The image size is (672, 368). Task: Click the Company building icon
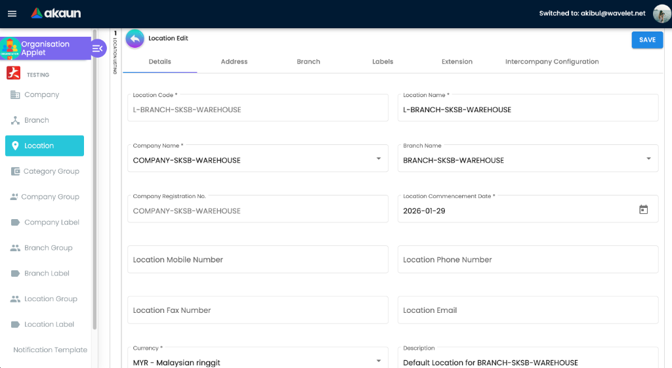point(15,94)
